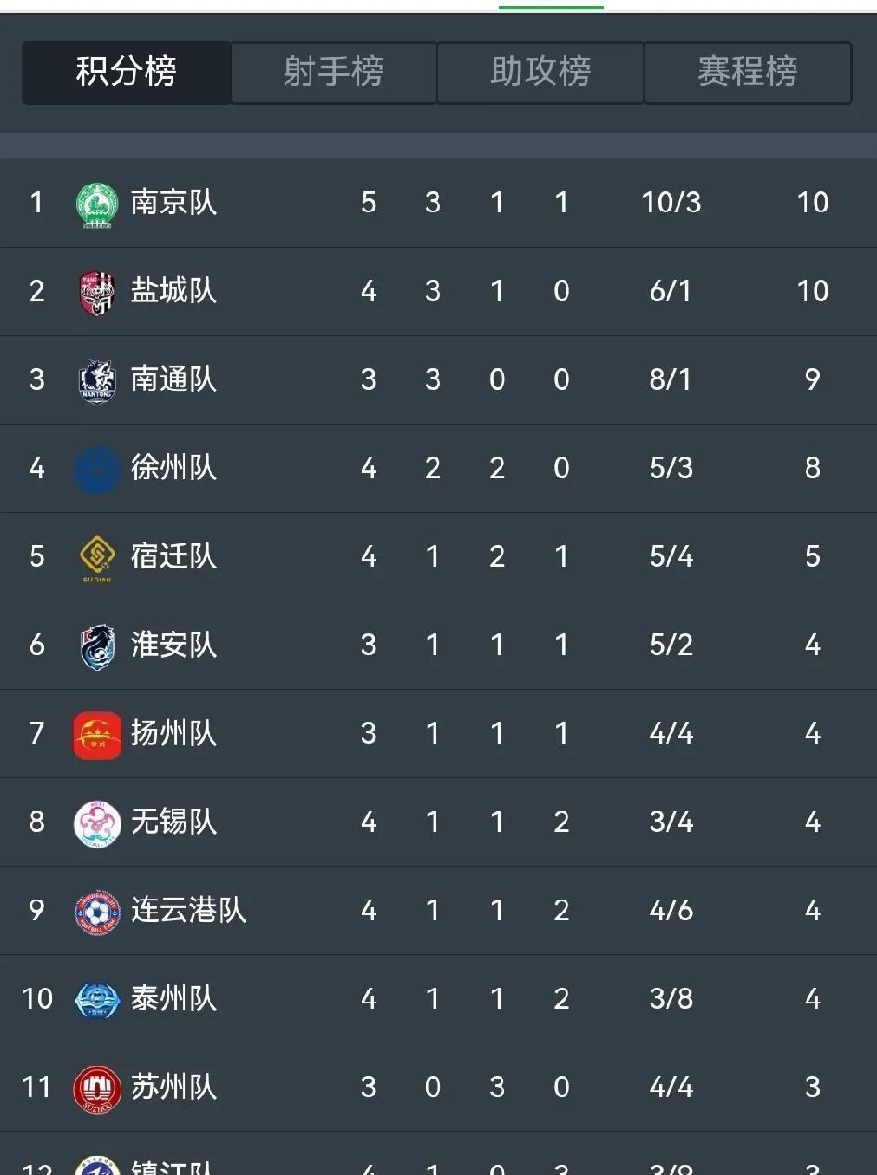Select the 宿迁队 gold logo
877x1175 pixels.
[97, 559]
